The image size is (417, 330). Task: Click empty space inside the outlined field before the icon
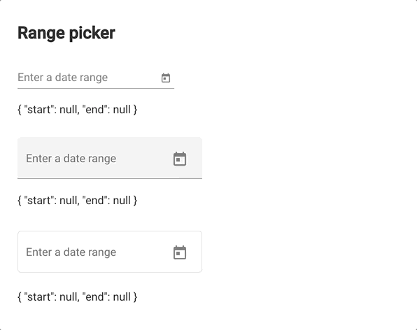(x=145, y=252)
